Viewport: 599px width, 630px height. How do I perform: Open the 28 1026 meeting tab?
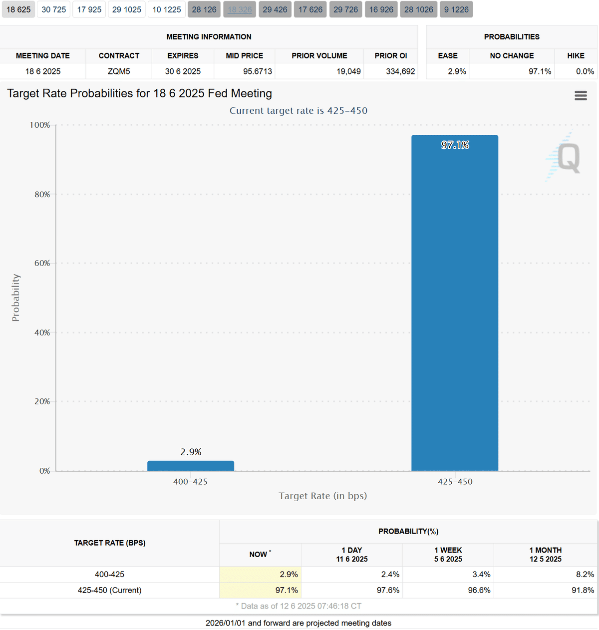419,9
